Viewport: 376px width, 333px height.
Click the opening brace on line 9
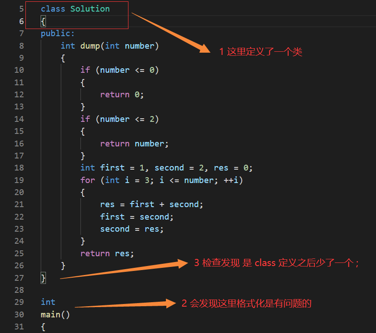click(x=63, y=58)
